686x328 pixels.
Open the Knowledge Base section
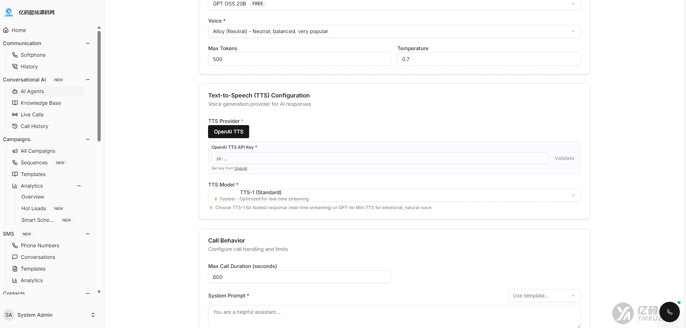click(x=40, y=103)
